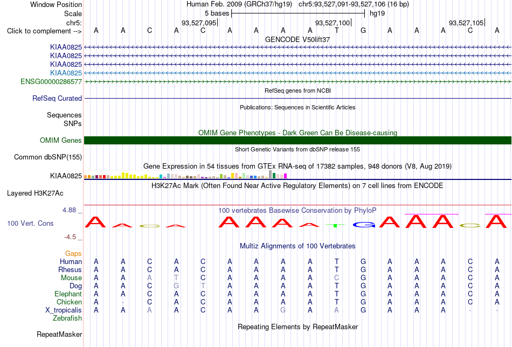The height and width of the screenshot is (347, 512).
Task: Click the Zebrafish alignment row label
Action: (x=67, y=318)
